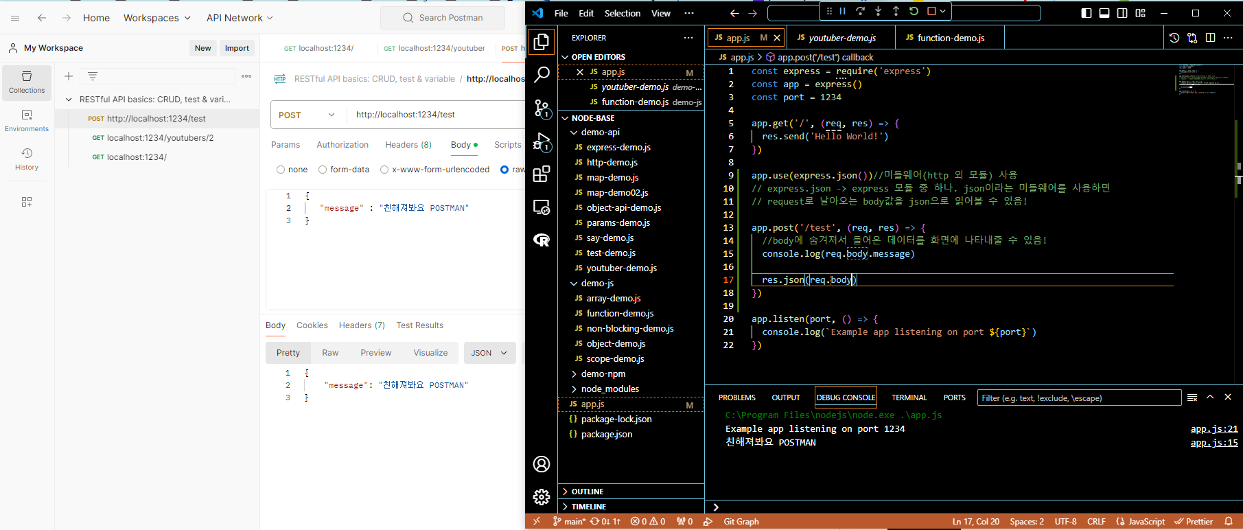
Task: Expand the OUTLINE section
Action: pyautogui.click(x=566, y=492)
